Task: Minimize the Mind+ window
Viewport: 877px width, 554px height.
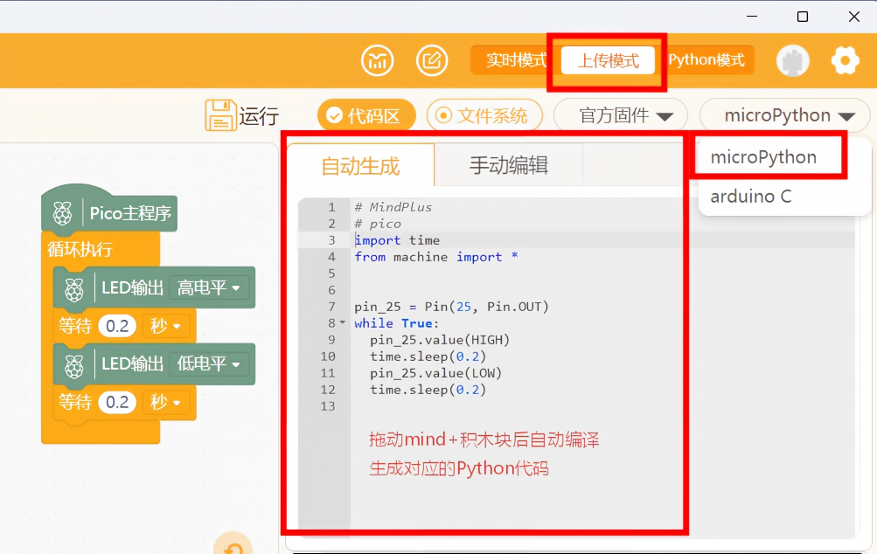Action: point(752,17)
